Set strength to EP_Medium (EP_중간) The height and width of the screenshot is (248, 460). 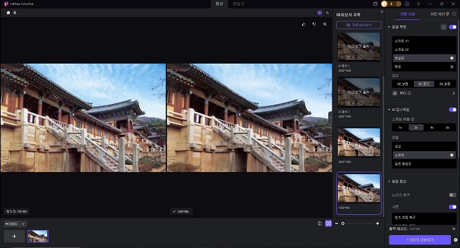pos(424,84)
